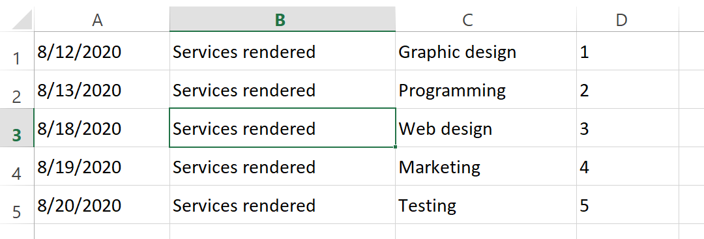Click the cell containing 8/12/2020
This screenshot has width=704, height=239.
click(102, 51)
